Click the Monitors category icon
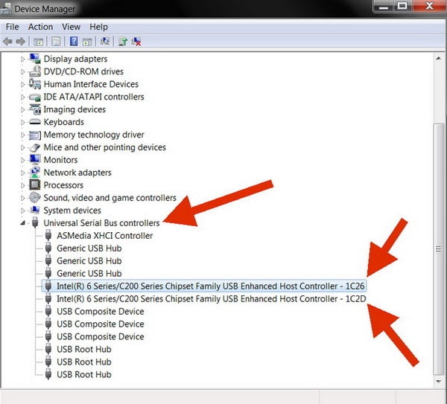The image size is (447, 404). (x=35, y=160)
